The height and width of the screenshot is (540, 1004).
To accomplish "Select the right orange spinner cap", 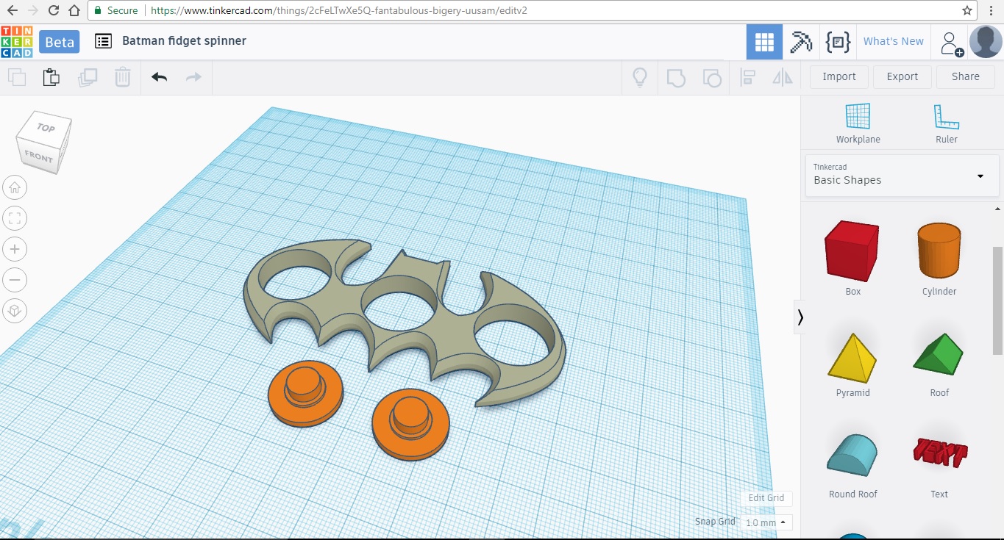I will coord(410,425).
